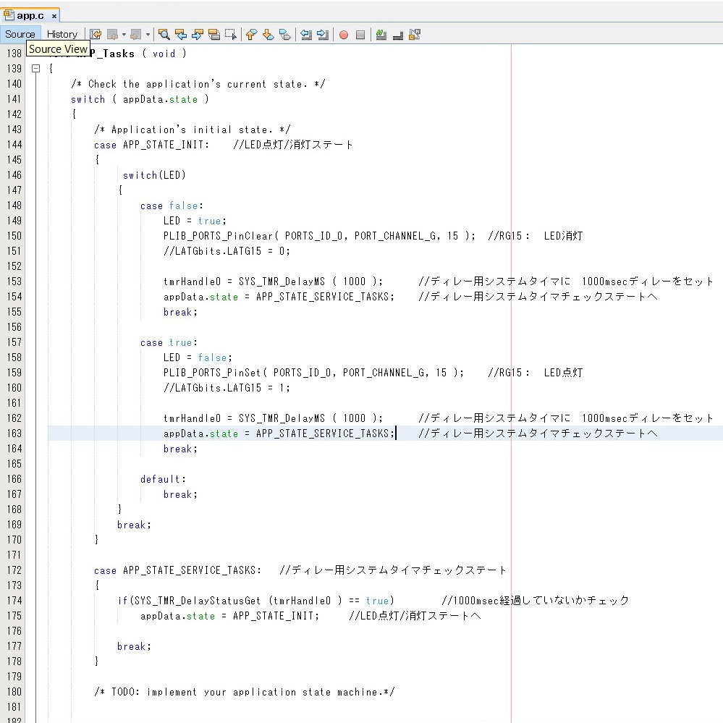The width and height of the screenshot is (723, 723).
Task: Click Stop Macro Recording square icon
Action: click(360, 35)
